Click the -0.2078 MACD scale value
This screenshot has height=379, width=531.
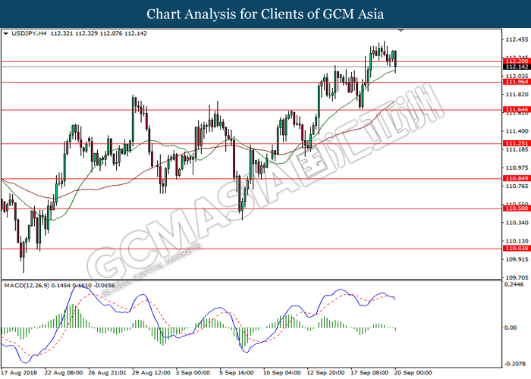click(x=514, y=364)
